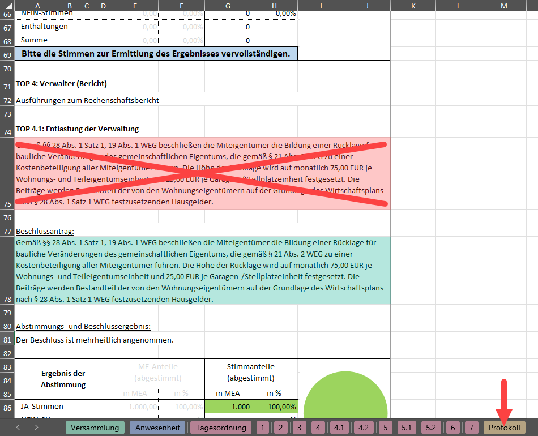Select column K header

click(413, 6)
